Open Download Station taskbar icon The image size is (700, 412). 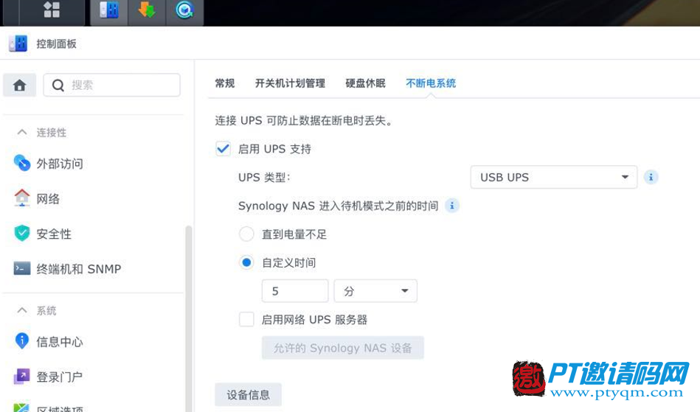[147, 11]
